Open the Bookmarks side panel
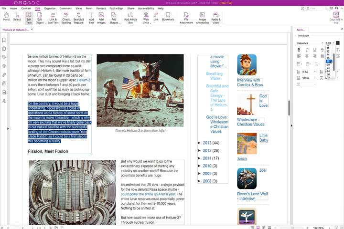 tap(4, 40)
